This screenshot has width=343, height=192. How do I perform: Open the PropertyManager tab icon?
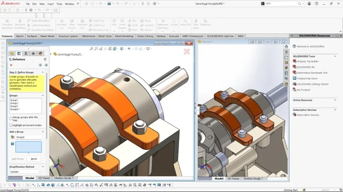point(19,53)
